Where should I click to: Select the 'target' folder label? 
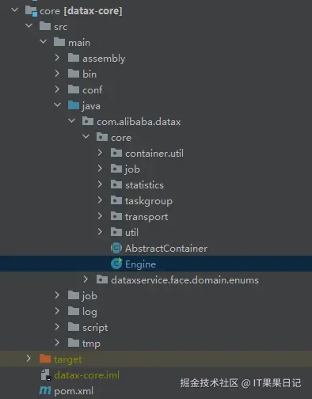[68, 359]
